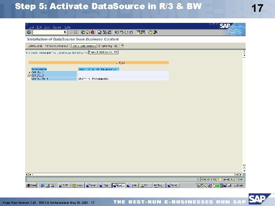Click the next page icon
275x206 pixels.
pos(126,32)
